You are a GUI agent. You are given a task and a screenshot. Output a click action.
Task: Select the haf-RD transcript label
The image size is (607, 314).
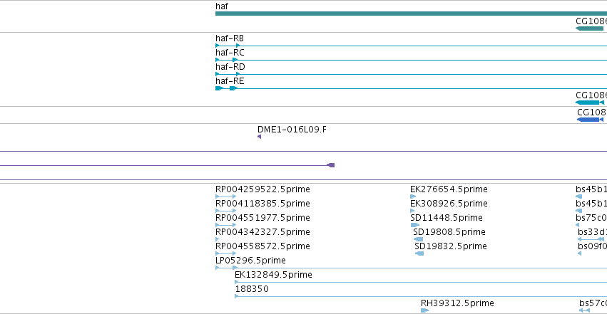coord(230,67)
